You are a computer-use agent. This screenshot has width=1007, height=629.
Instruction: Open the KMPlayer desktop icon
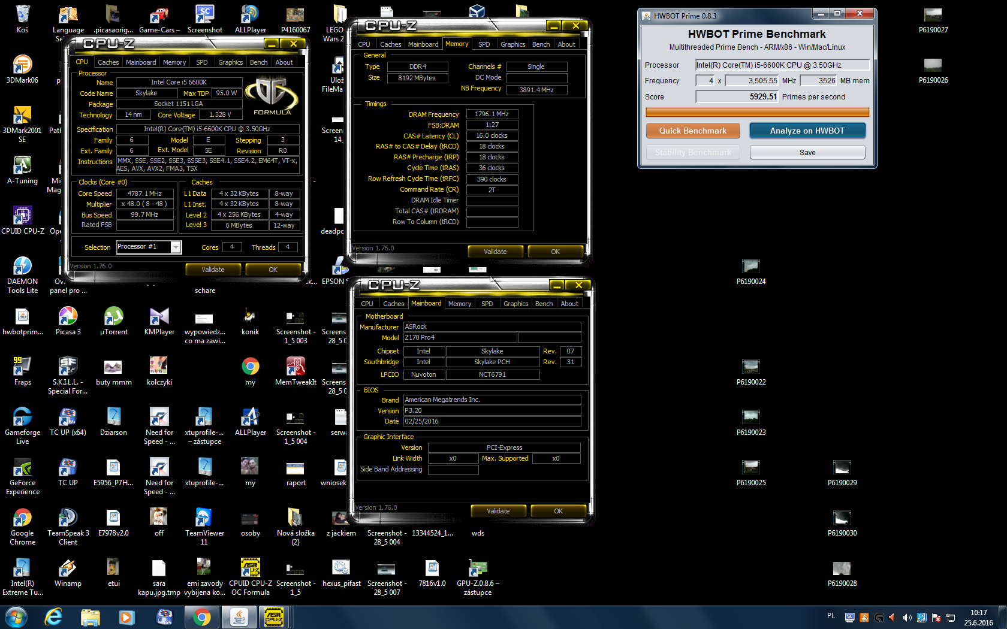[159, 320]
